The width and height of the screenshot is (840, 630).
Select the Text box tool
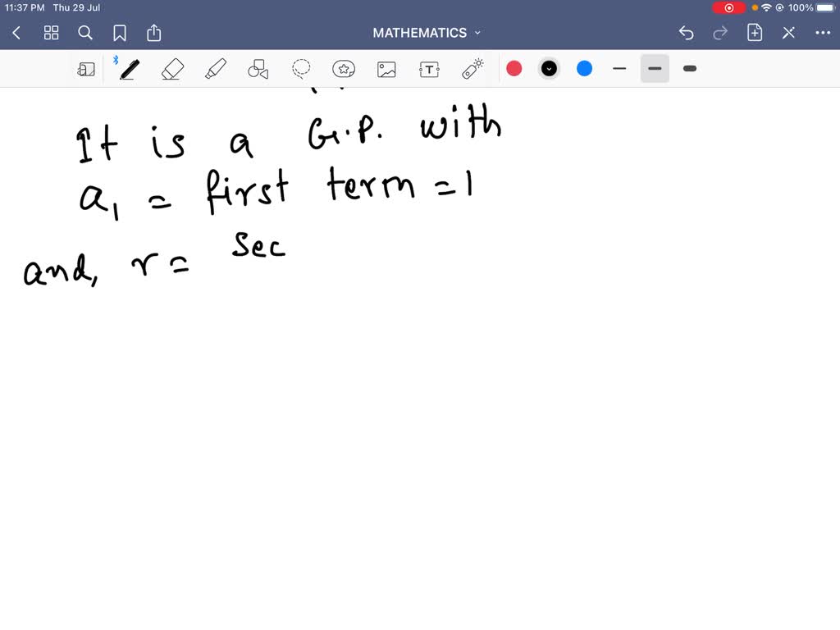[429, 69]
